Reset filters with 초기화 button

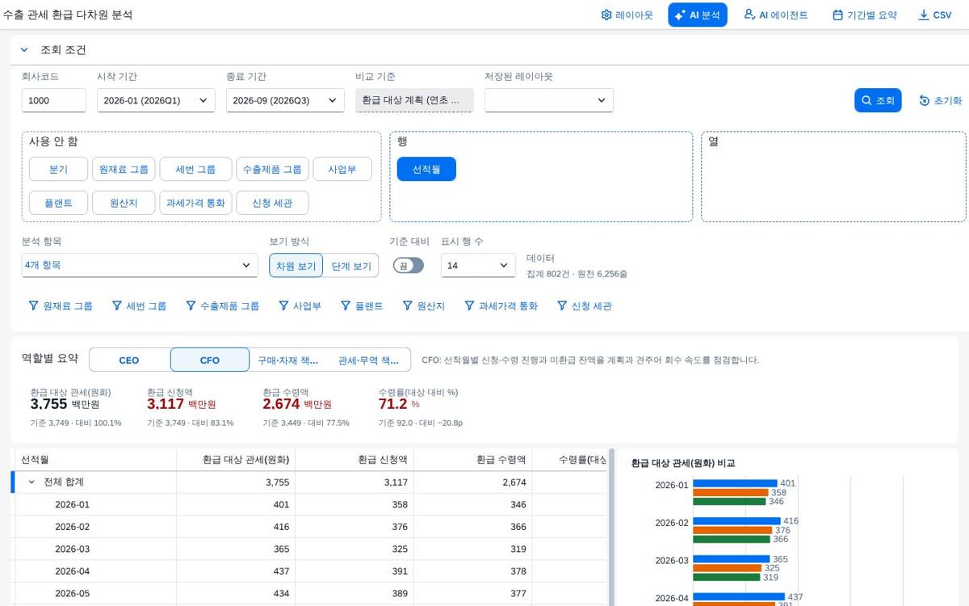tap(940, 100)
